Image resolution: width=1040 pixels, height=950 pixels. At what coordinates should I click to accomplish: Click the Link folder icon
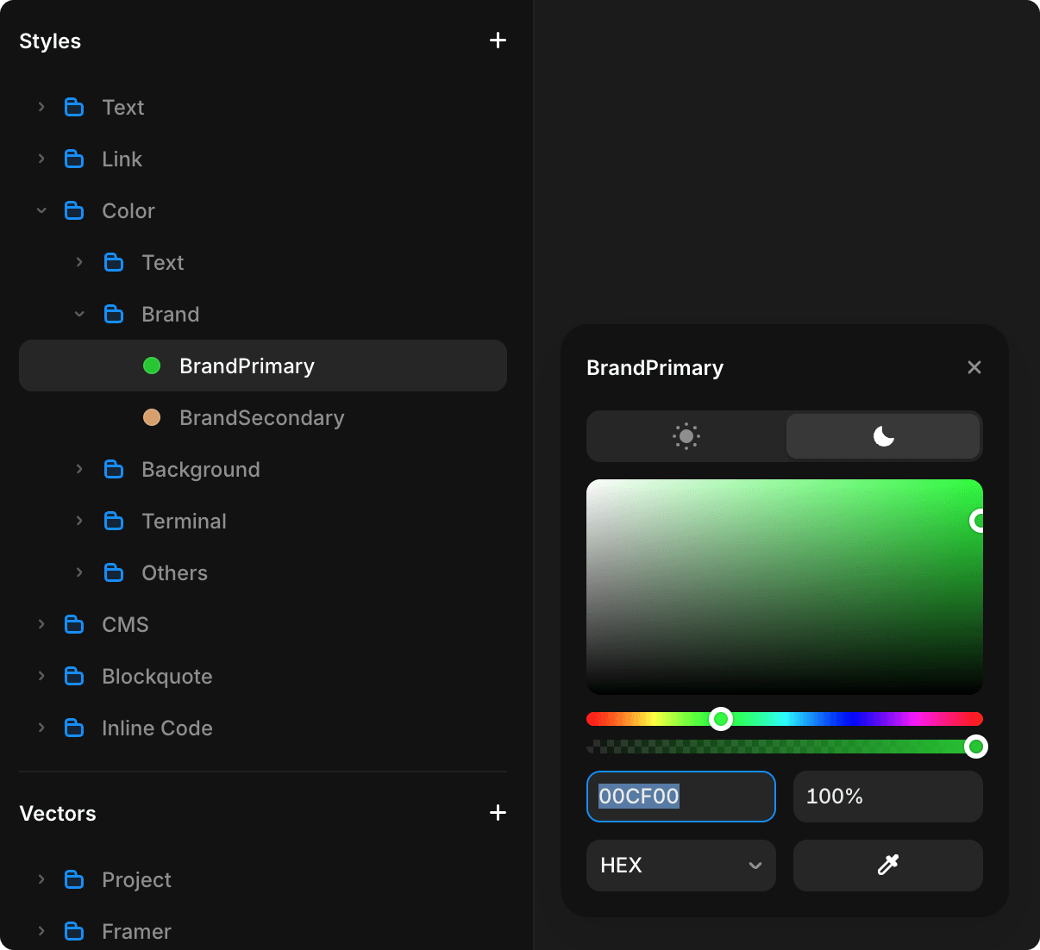74,159
